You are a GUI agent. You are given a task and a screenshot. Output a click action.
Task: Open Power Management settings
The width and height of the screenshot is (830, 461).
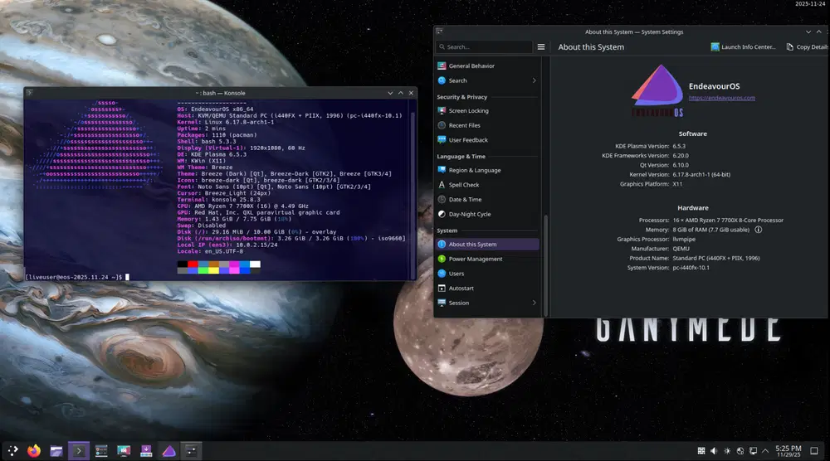(x=487, y=259)
